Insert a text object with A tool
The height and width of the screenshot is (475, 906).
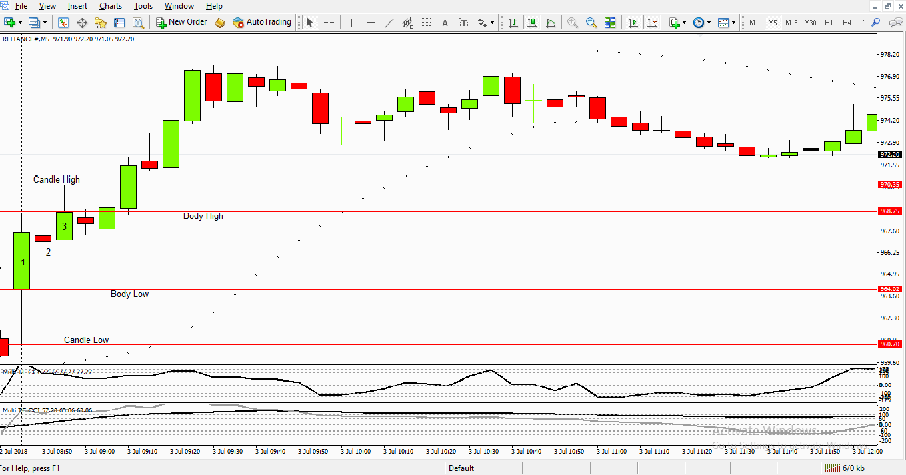(x=445, y=23)
